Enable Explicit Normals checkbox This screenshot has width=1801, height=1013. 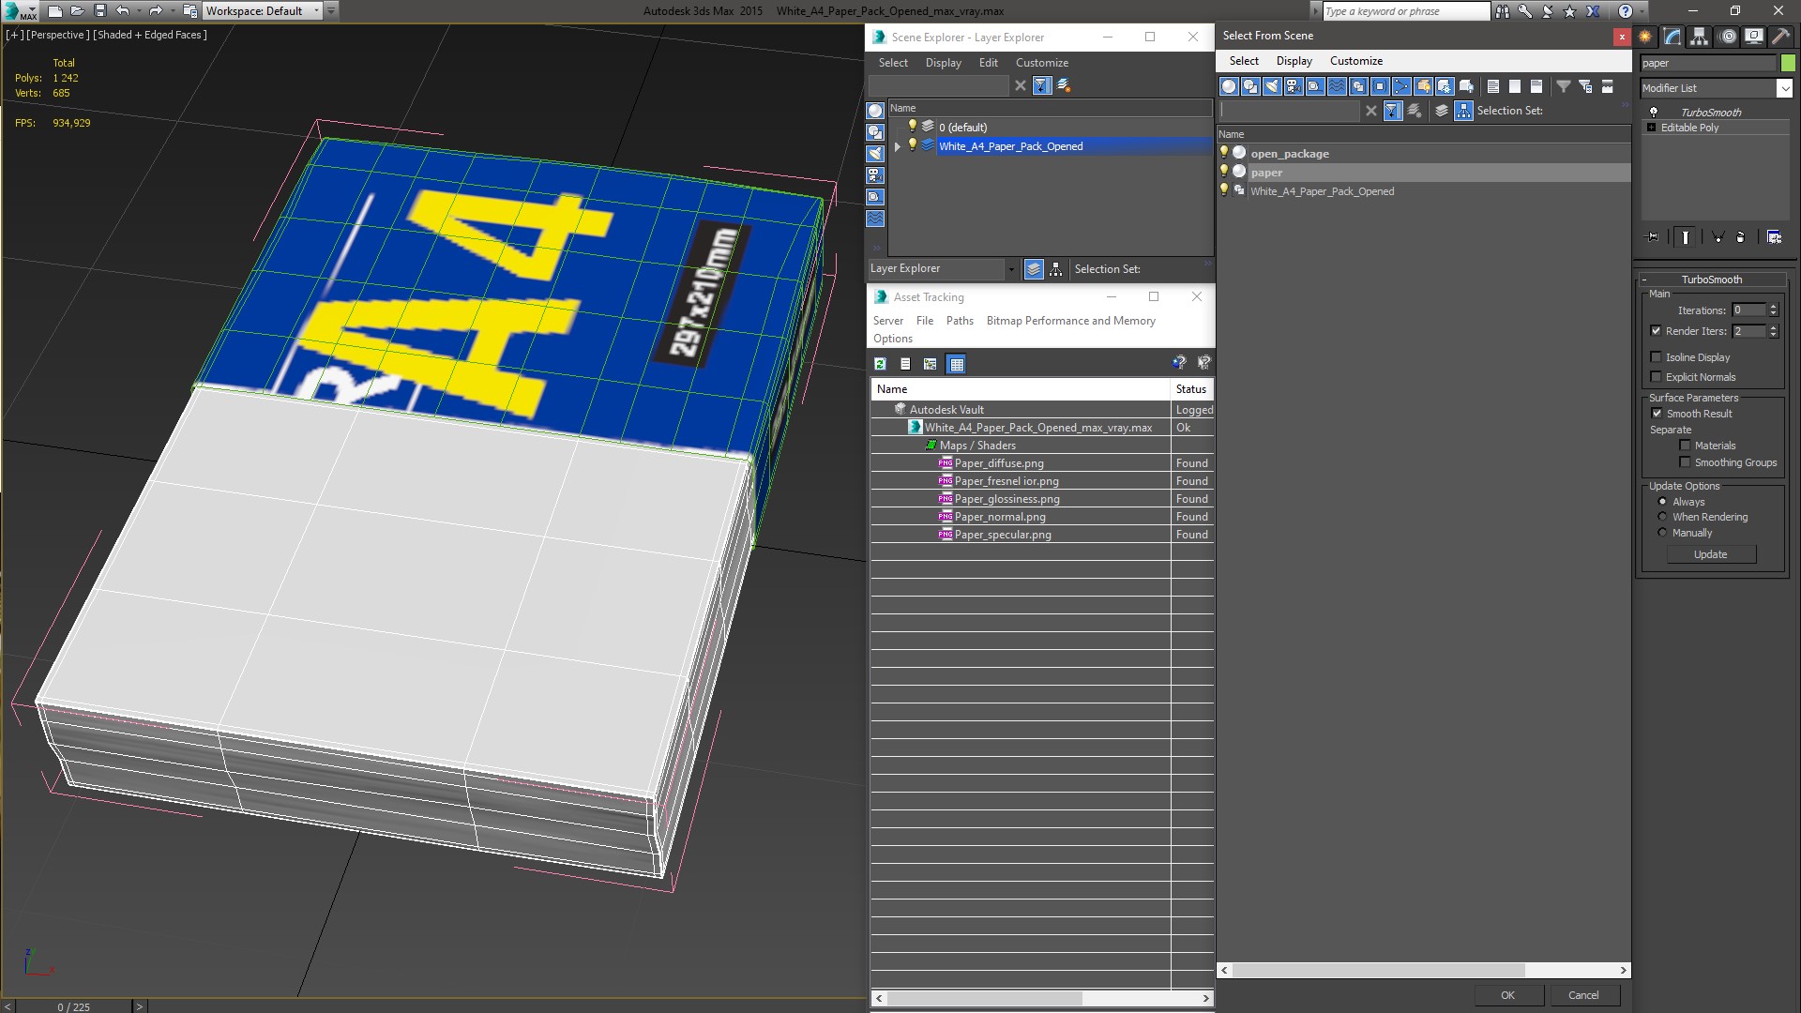tap(1656, 377)
